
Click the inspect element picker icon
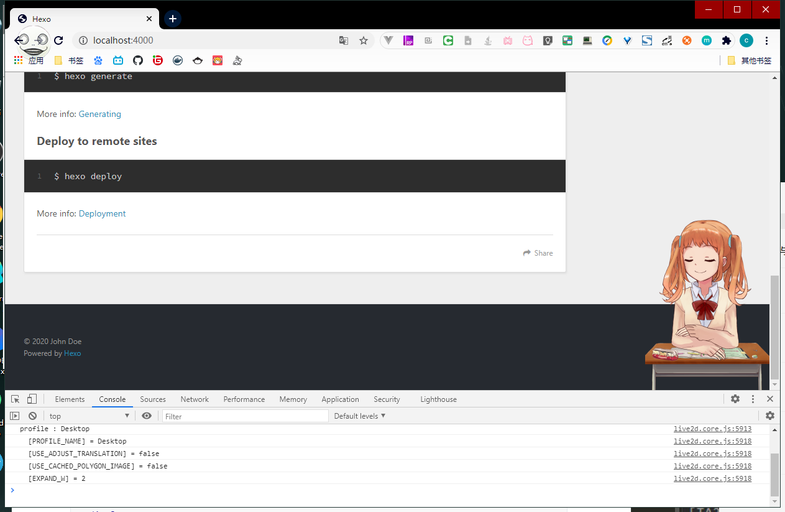pos(16,399)
